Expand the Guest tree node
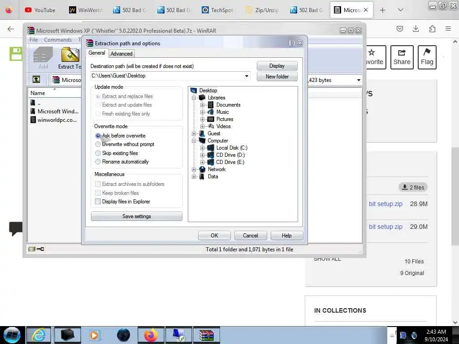 coord(194,133)
